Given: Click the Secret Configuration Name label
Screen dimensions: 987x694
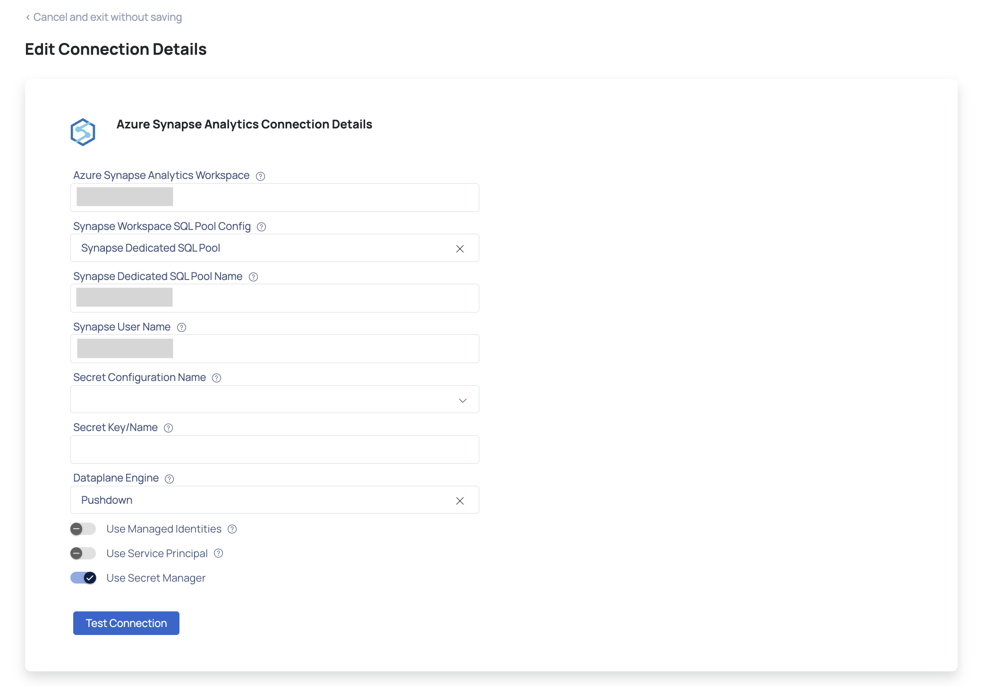Looking at the screenshot, I should point(140,378).
